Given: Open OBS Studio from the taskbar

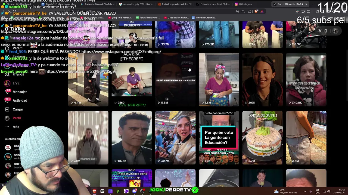Looking at the screenshot, I should pyautogui.click(x=142, y=191).
